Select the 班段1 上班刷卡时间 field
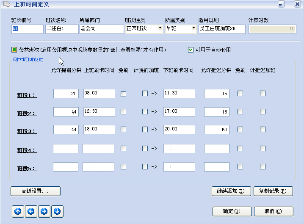The image size is (304, 224). (99, 94)
